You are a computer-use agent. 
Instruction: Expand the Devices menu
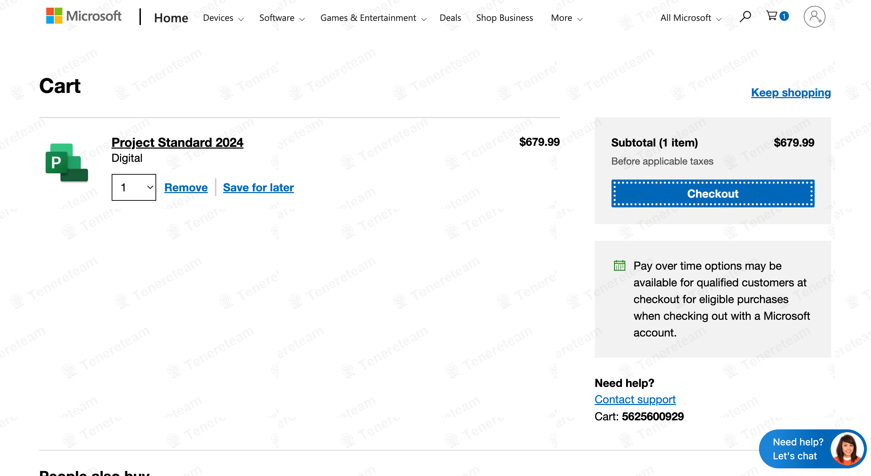[x=223, y=18]
